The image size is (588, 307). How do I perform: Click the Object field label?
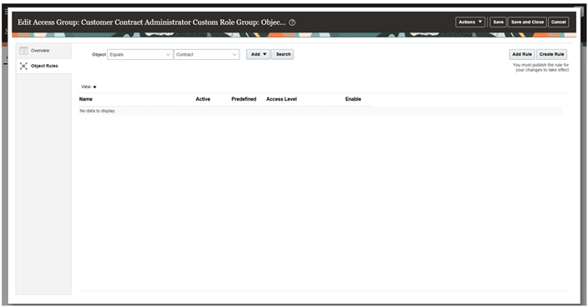pos(99,54)
